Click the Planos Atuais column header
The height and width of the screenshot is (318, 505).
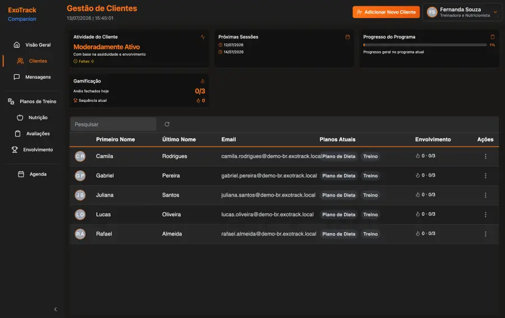coord(337,139)
